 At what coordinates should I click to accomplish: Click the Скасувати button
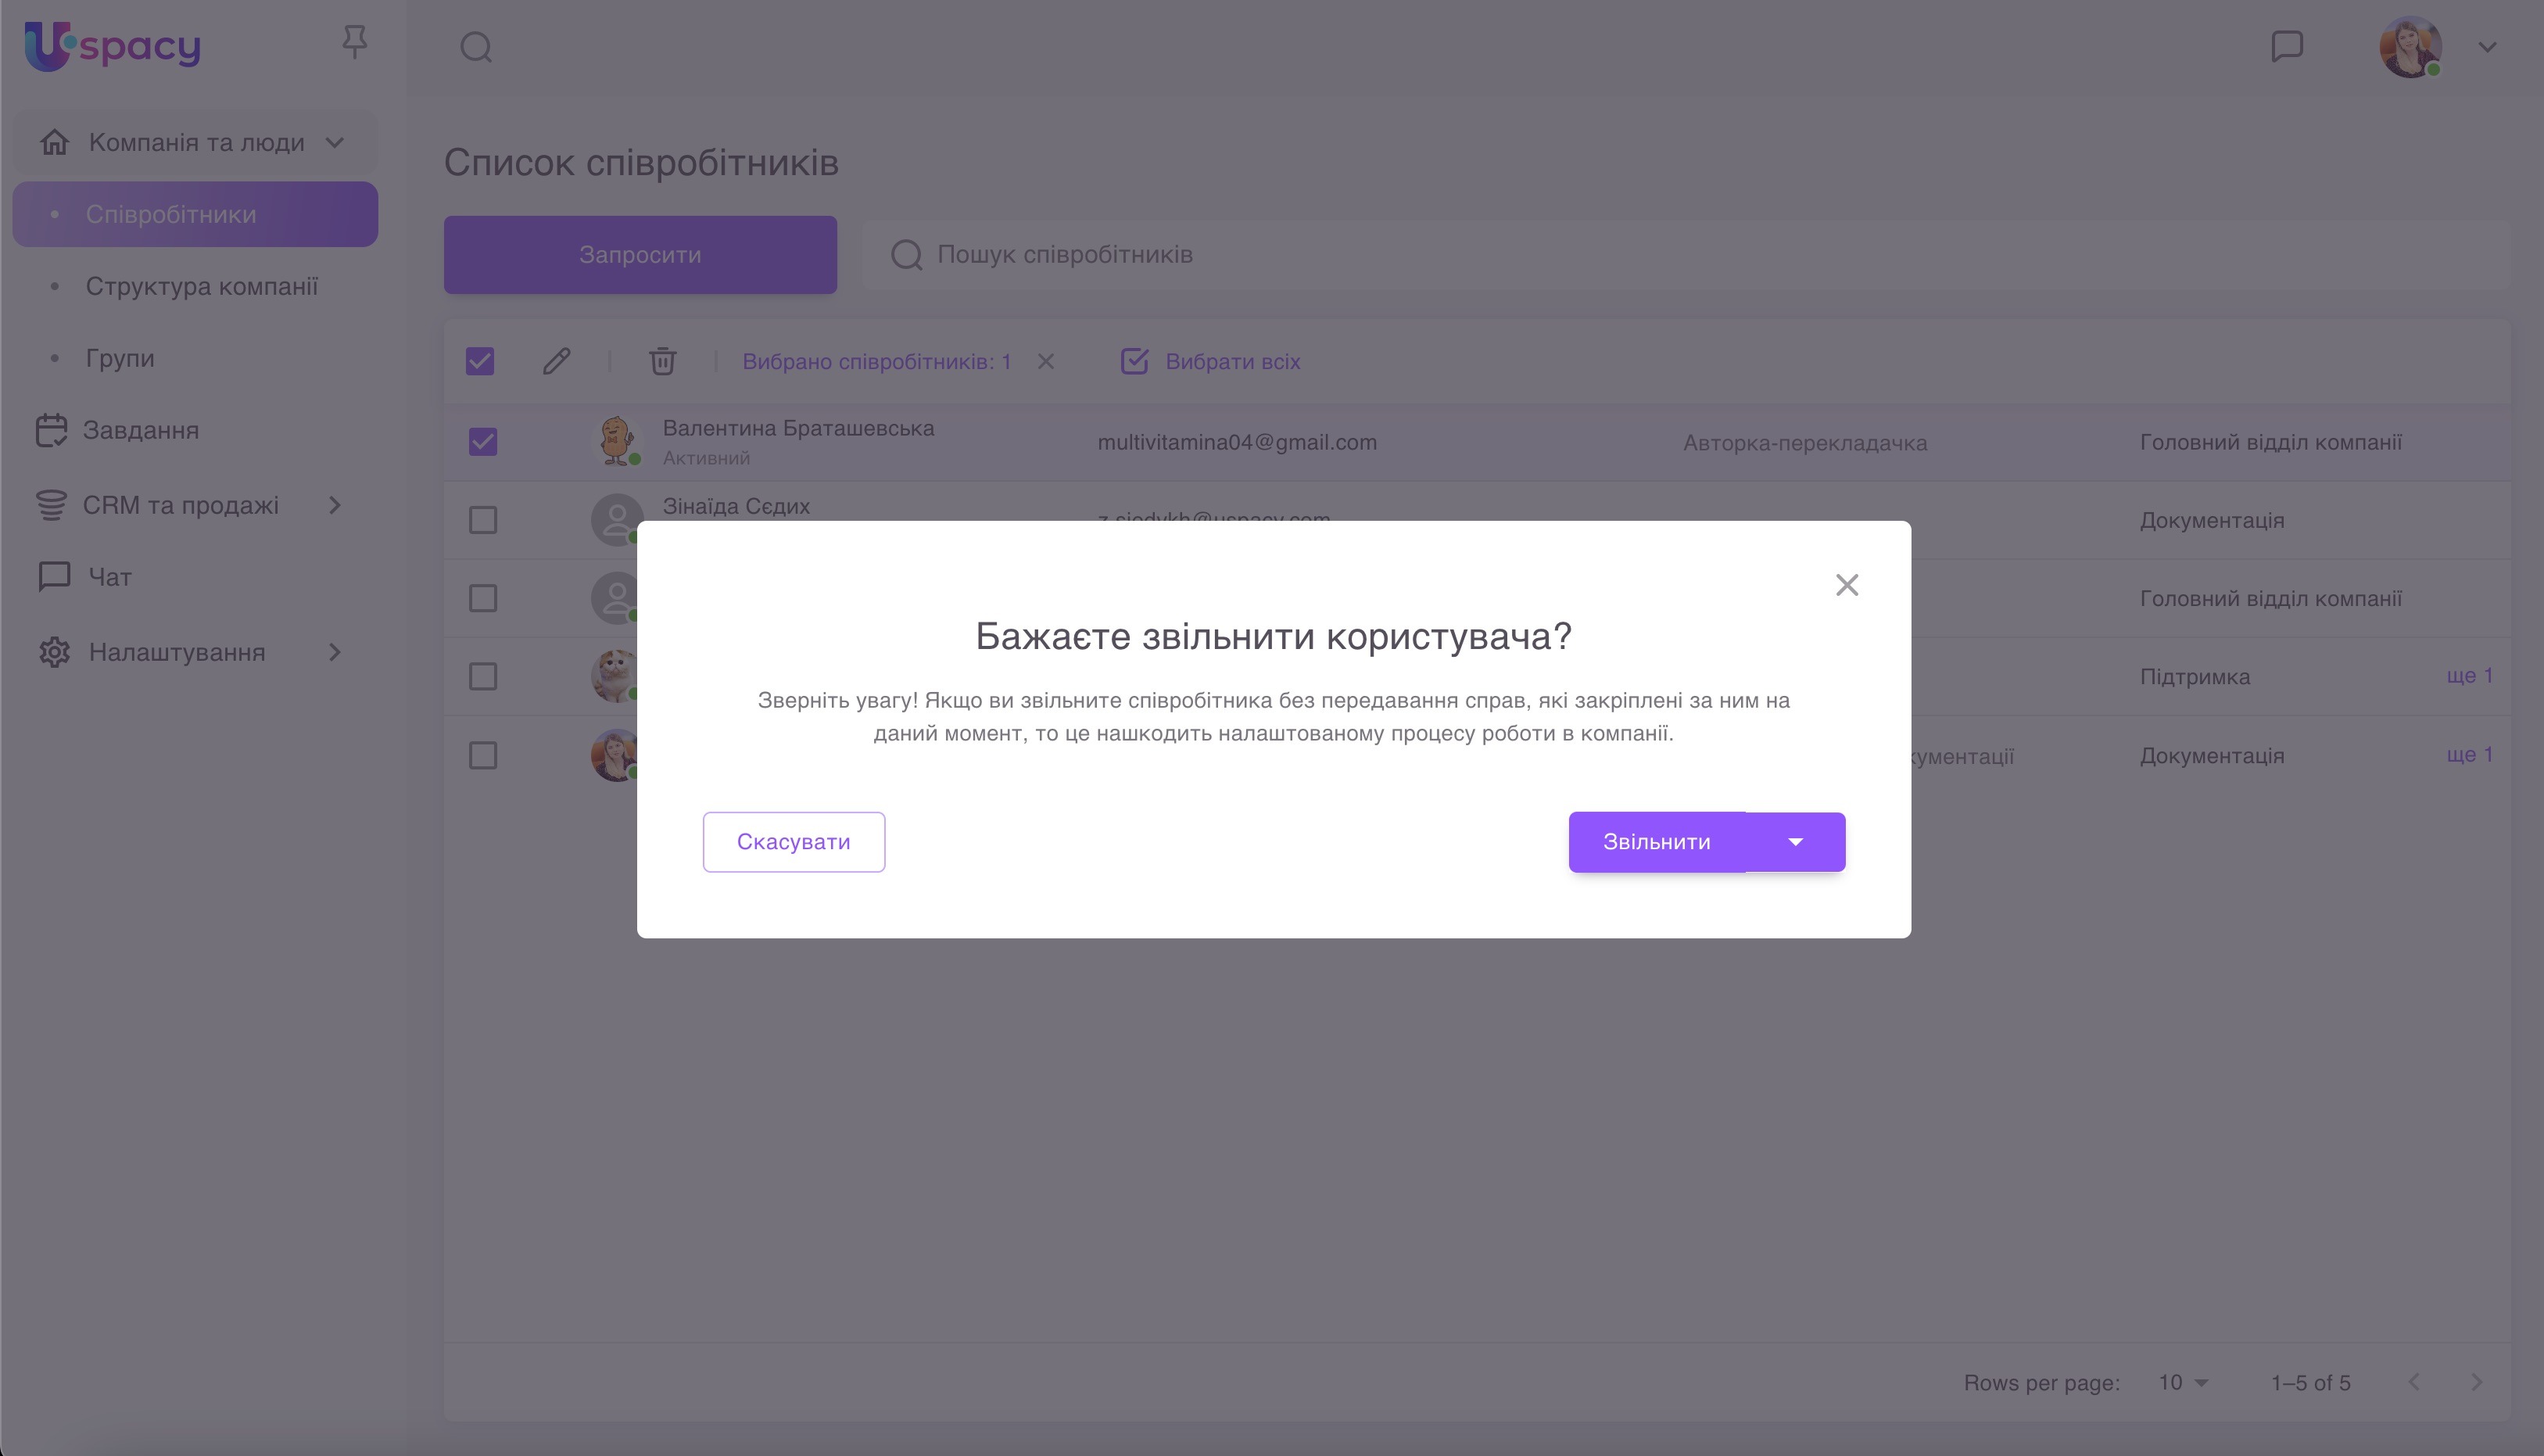pyautogui.click(x=794, y=842)
